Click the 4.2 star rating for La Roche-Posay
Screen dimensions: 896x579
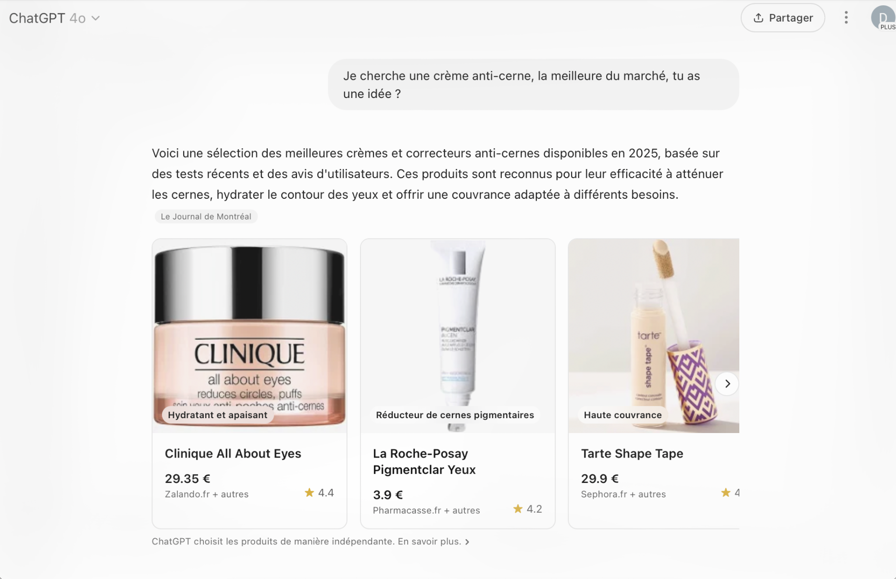coord(527,509)
